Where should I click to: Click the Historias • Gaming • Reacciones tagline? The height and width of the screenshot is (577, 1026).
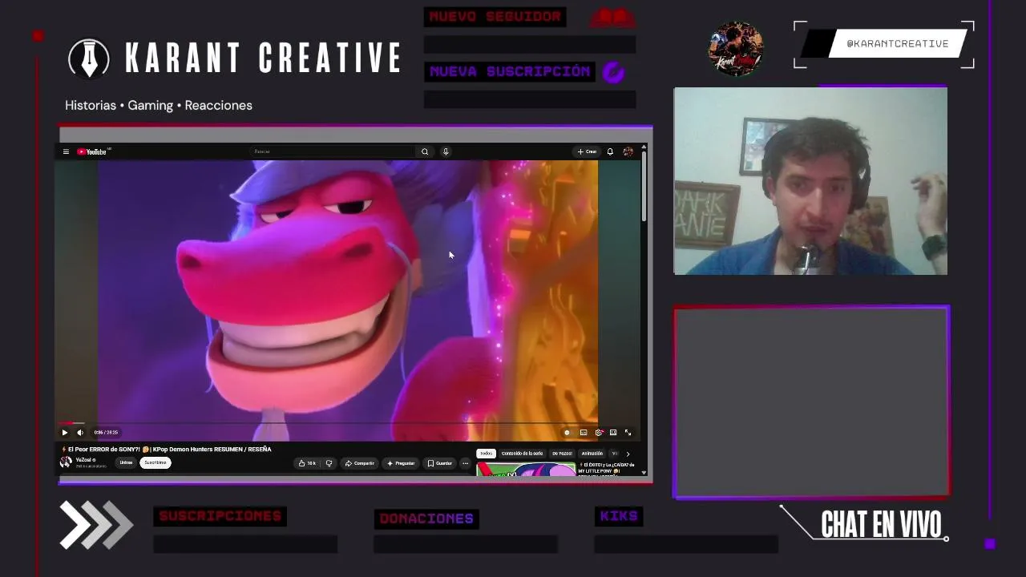pyautogui.click(x=159, y=105)
